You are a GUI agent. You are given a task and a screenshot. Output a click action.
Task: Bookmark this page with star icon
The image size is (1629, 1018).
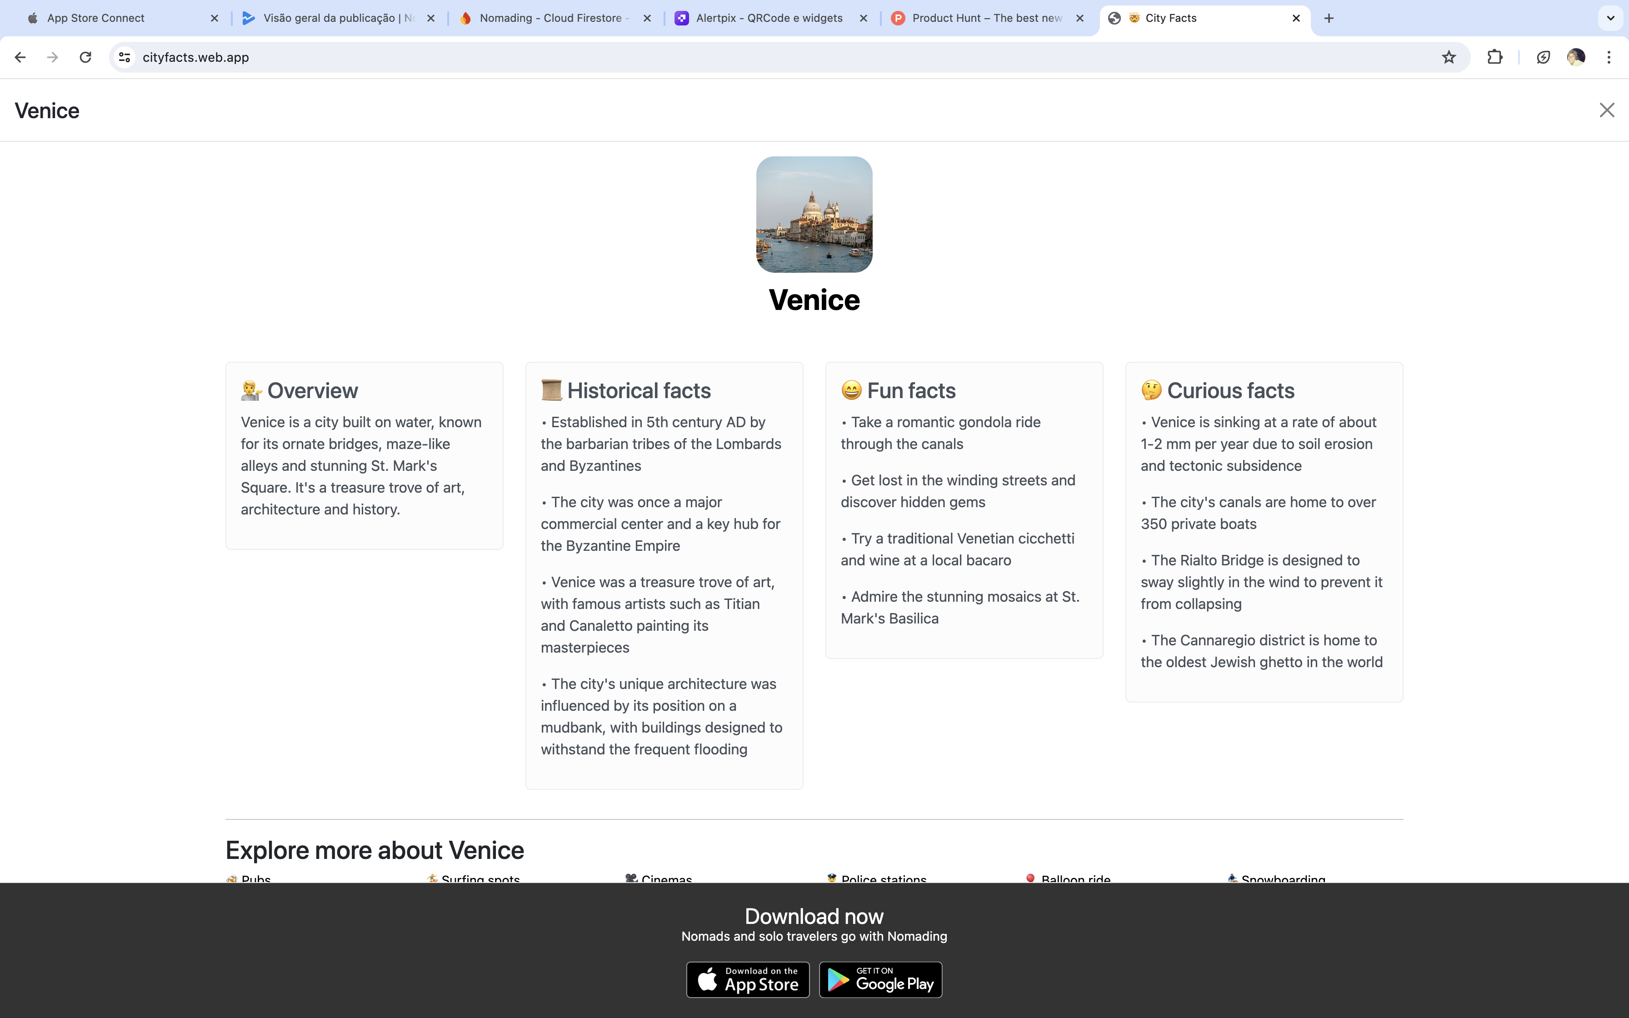point(1449,57)
